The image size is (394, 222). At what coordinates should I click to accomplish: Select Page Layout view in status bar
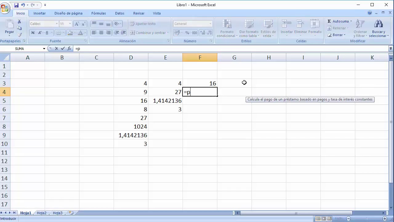324,219
